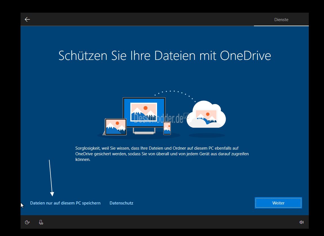Select the Dienste tab
Viewport: 324px width, 236px height.
pos(281,20)
